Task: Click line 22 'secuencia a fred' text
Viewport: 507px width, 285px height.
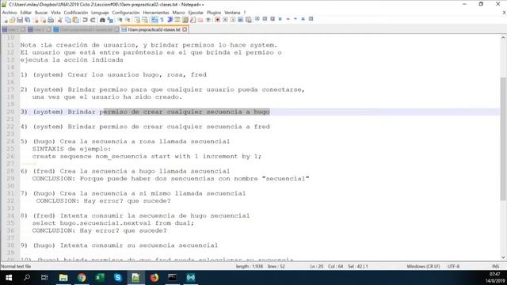Action: 238,127
